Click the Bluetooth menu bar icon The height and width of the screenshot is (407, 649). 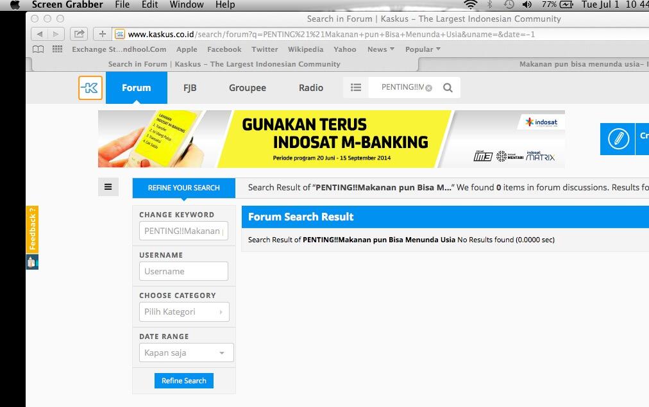point(490,4)
